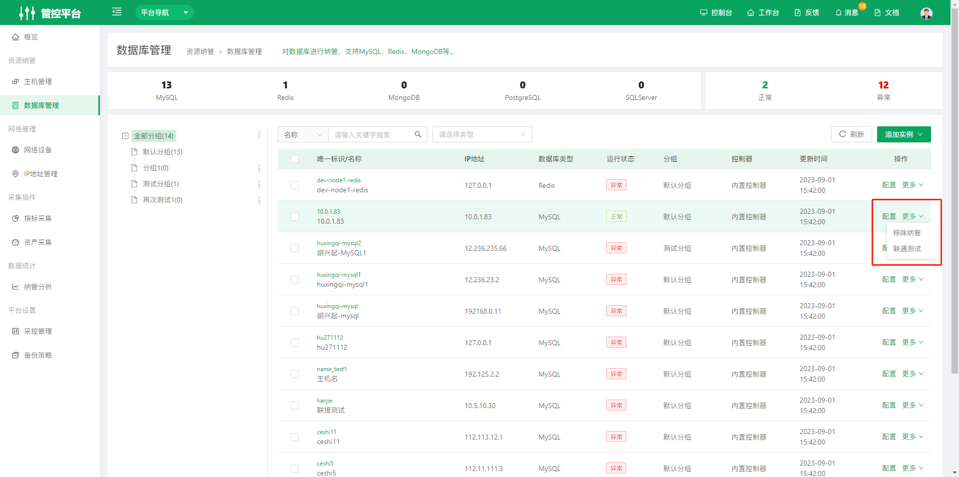
Task: Open the 请选择类型 type dropdown
Action: [x=482, y=134]
